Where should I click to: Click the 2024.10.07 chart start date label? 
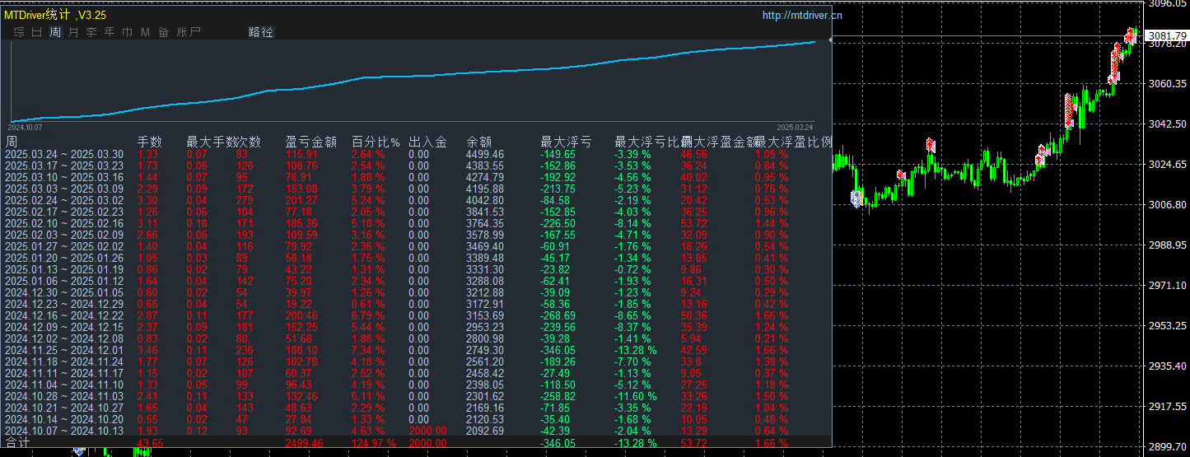[25, 128]
